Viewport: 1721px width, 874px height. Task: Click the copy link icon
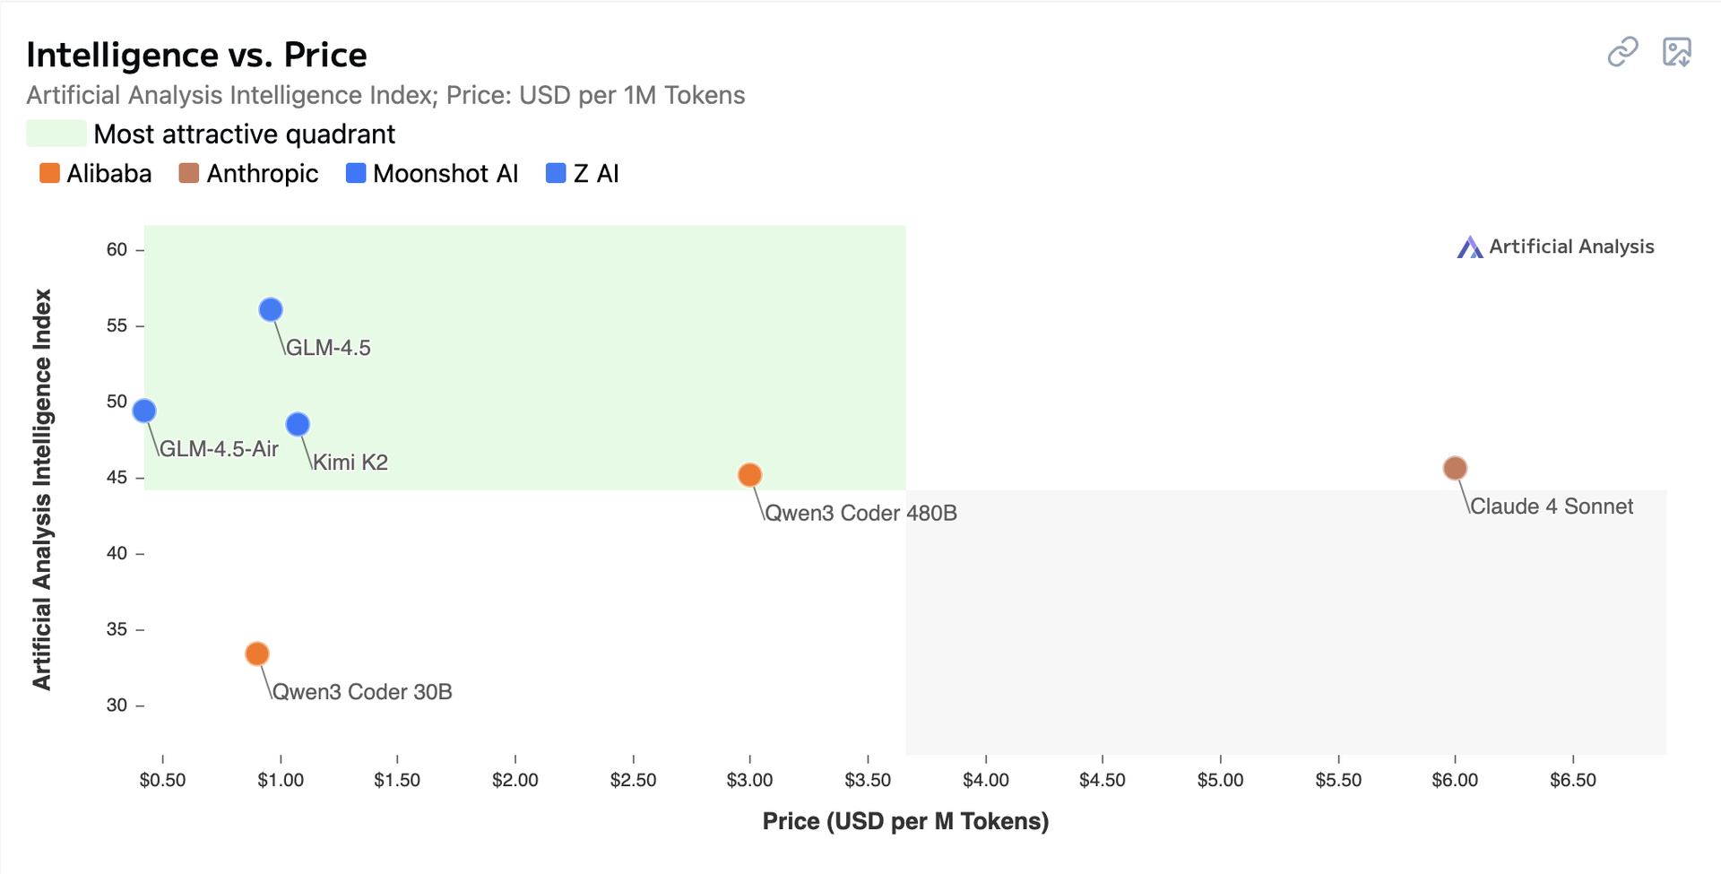pos(1622,52)
